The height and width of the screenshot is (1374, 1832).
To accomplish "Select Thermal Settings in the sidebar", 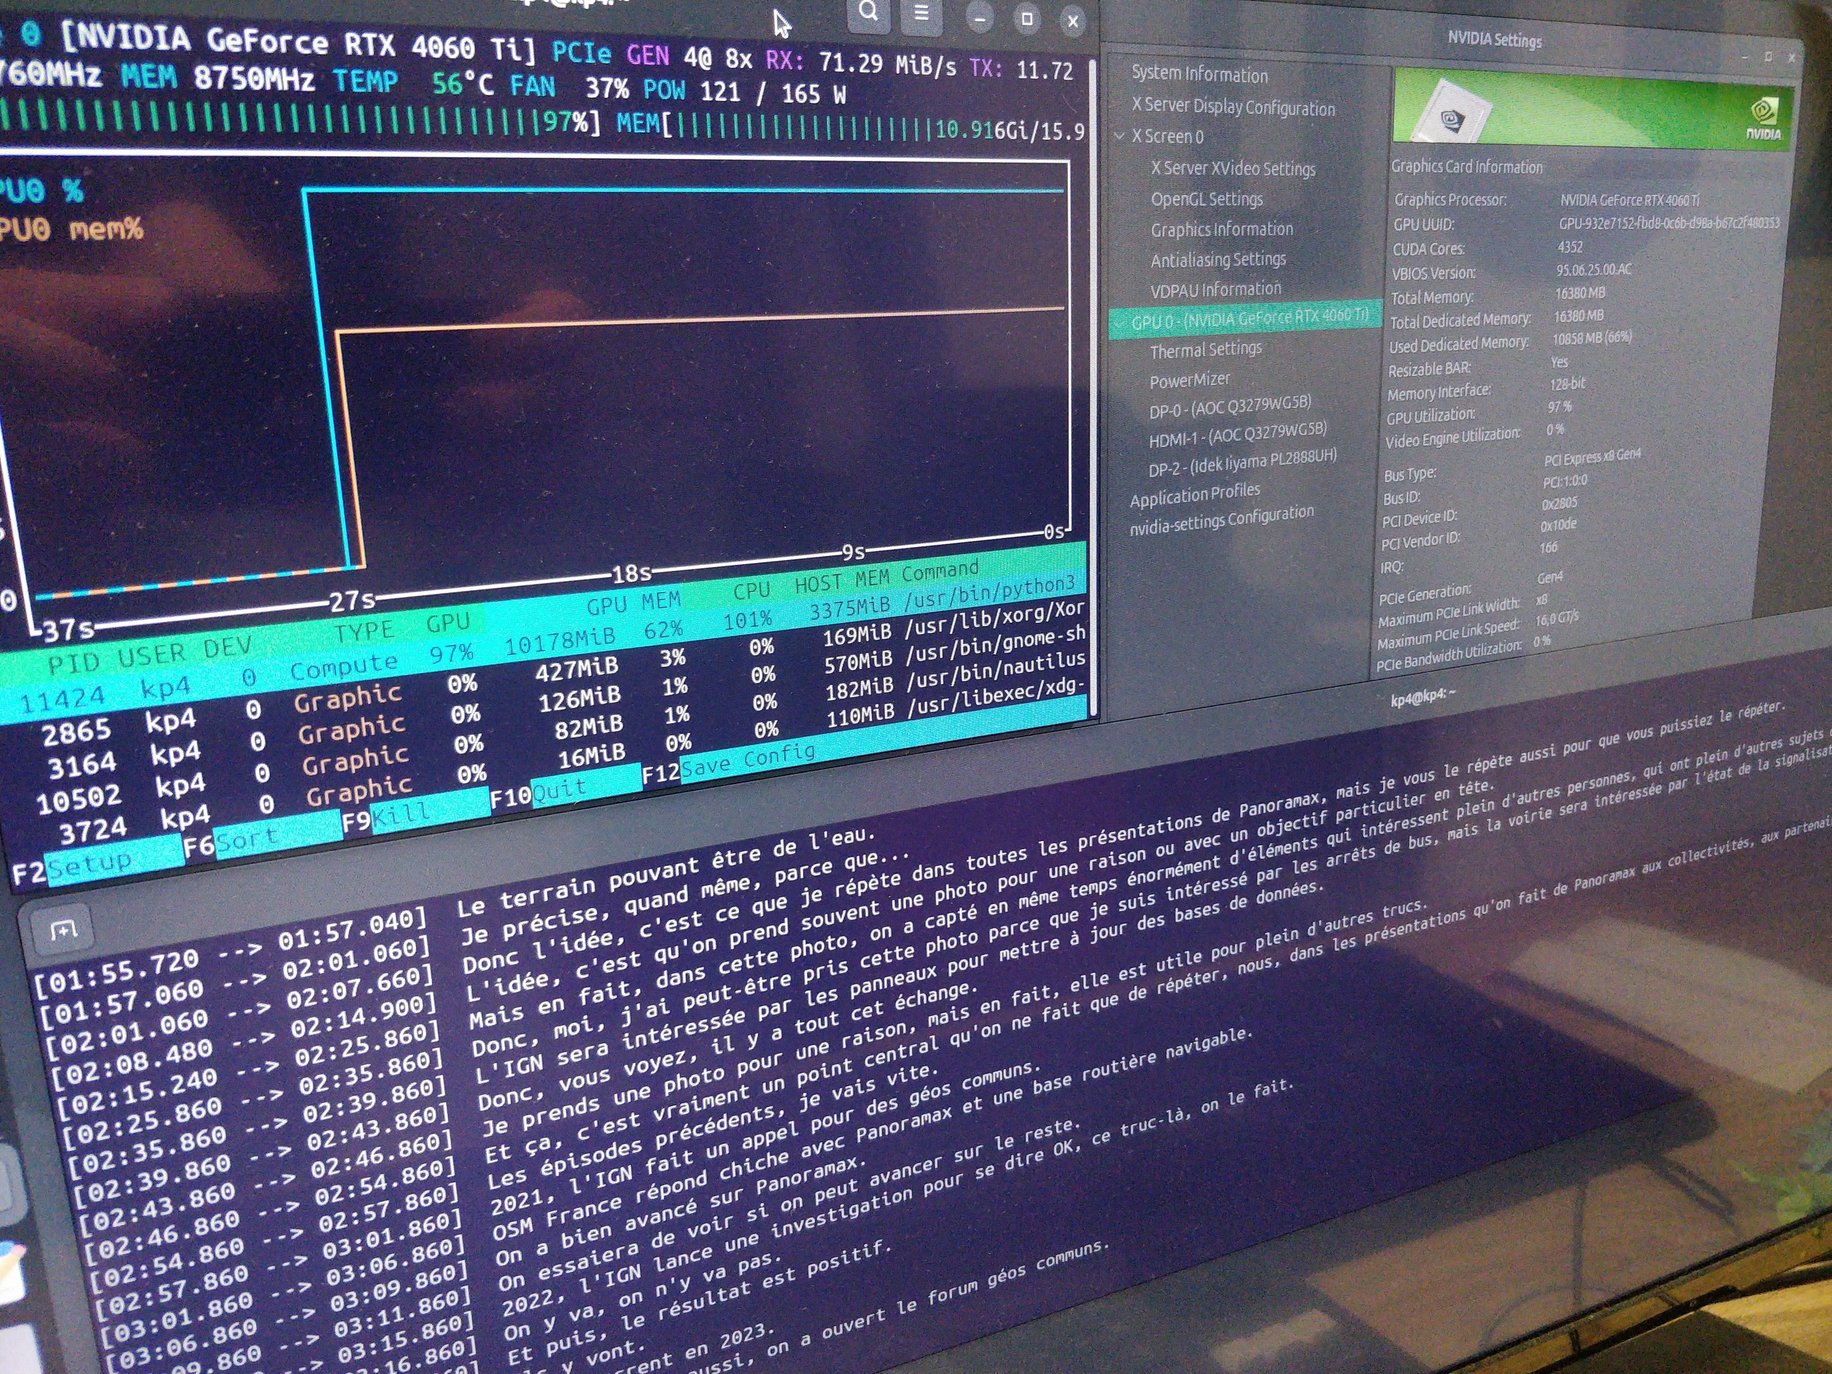I will (x=1205, y=349).
